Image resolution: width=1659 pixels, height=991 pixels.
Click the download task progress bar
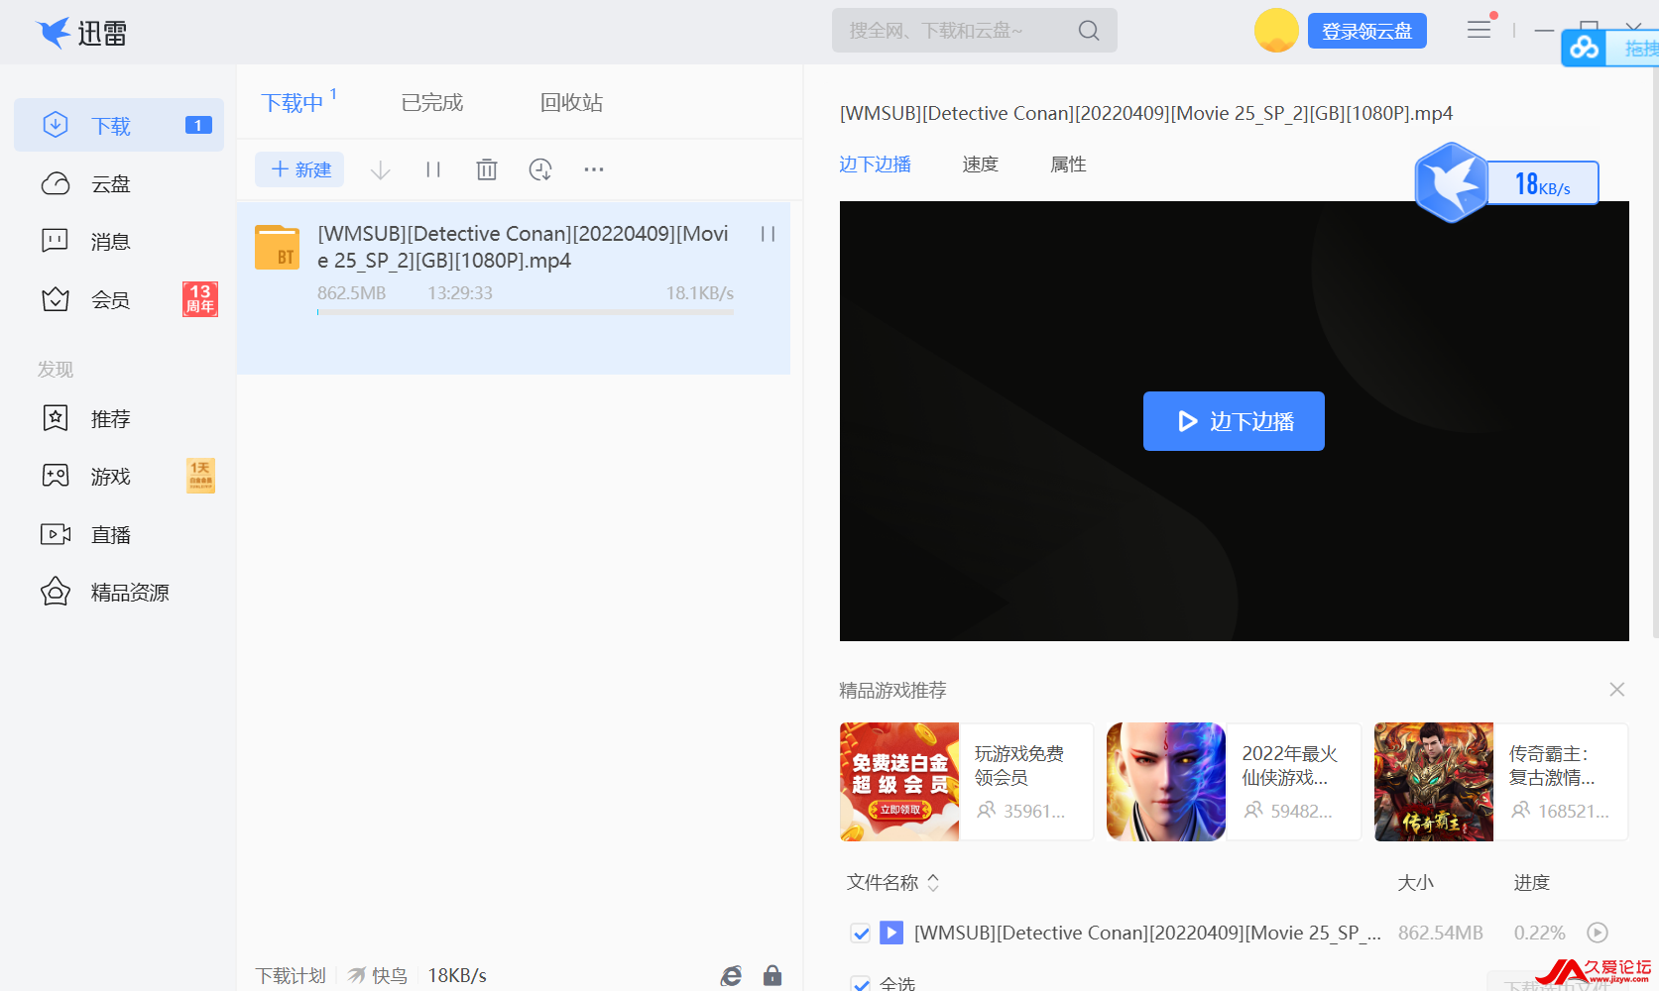tap(526, 312)
